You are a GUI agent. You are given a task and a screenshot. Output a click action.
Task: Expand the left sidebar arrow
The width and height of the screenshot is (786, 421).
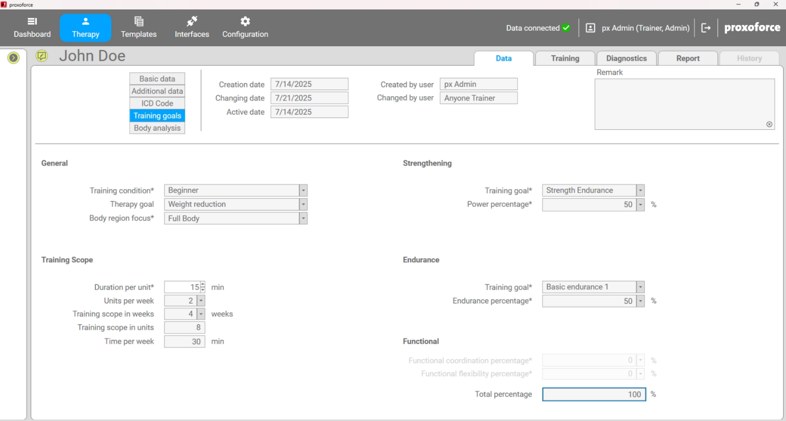[x=13, y=58]
